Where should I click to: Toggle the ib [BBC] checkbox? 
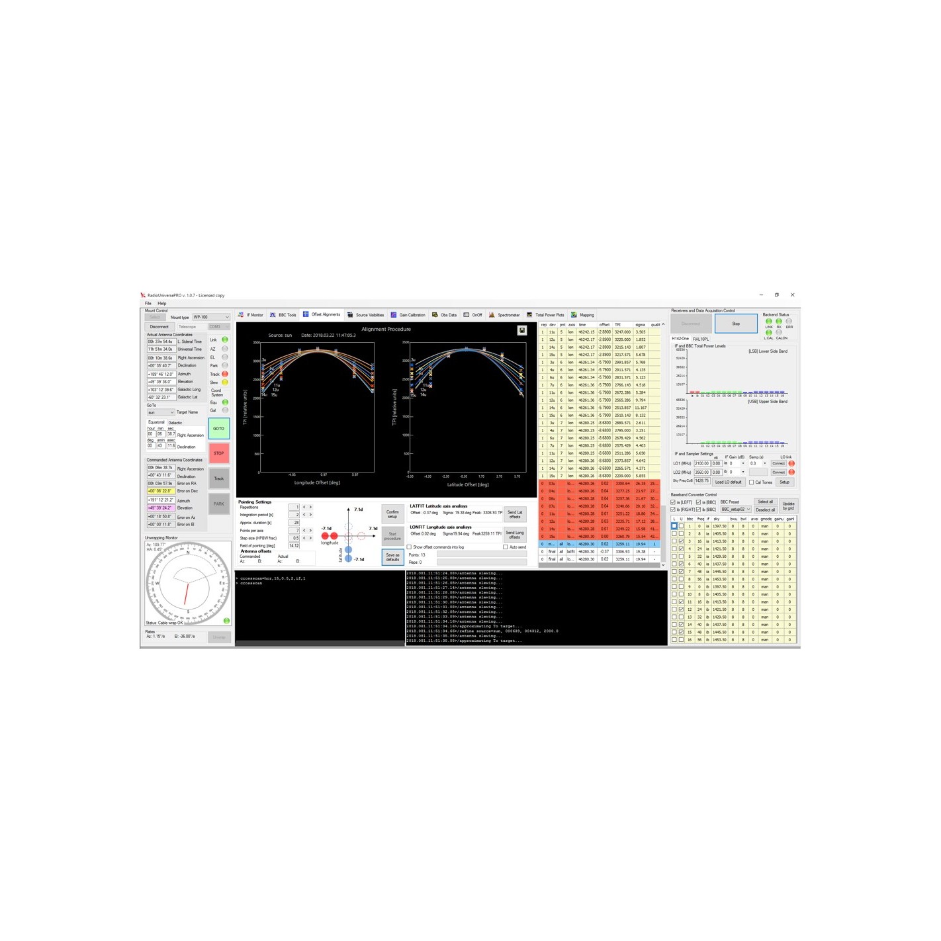click(x=698, y=510)
